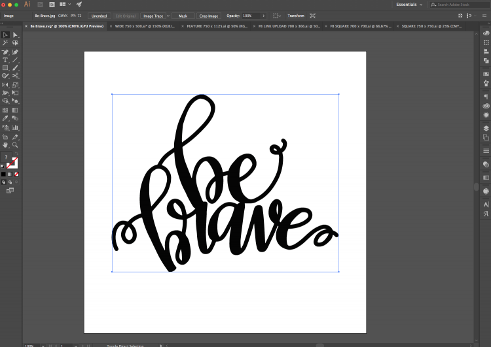Reset default fill and stroke

3,166
